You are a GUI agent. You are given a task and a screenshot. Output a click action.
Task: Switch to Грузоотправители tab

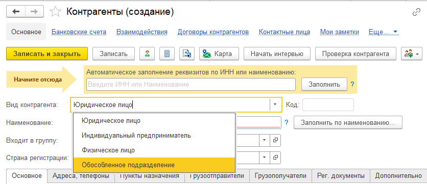(217, 176)
